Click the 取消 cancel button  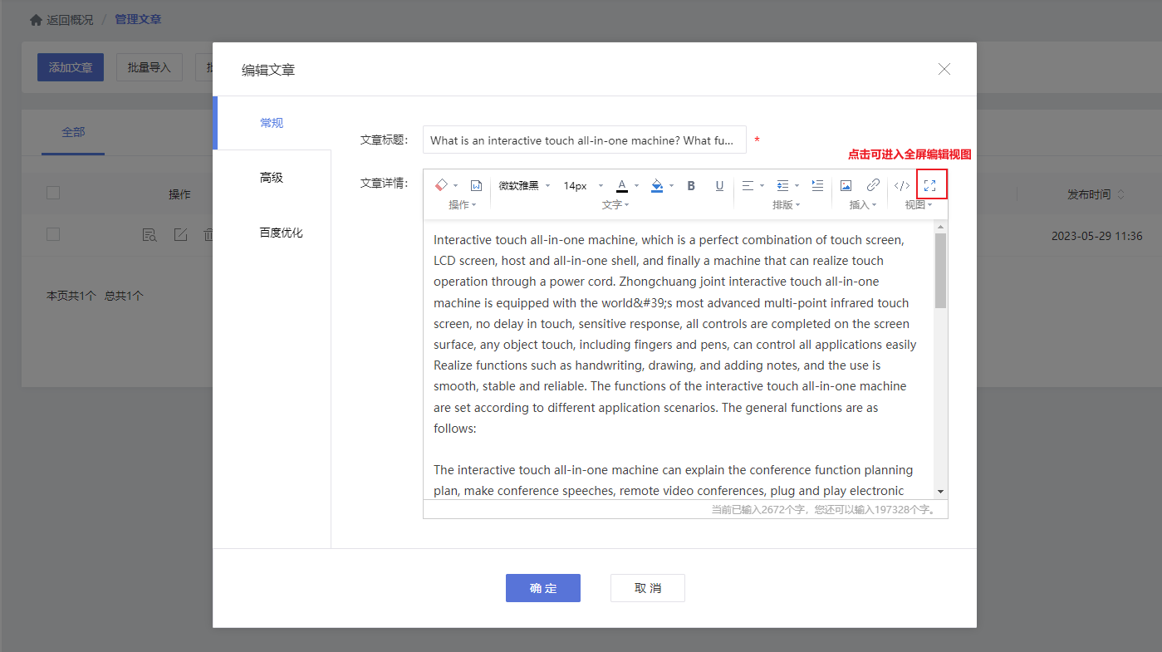tap(647, 588)
